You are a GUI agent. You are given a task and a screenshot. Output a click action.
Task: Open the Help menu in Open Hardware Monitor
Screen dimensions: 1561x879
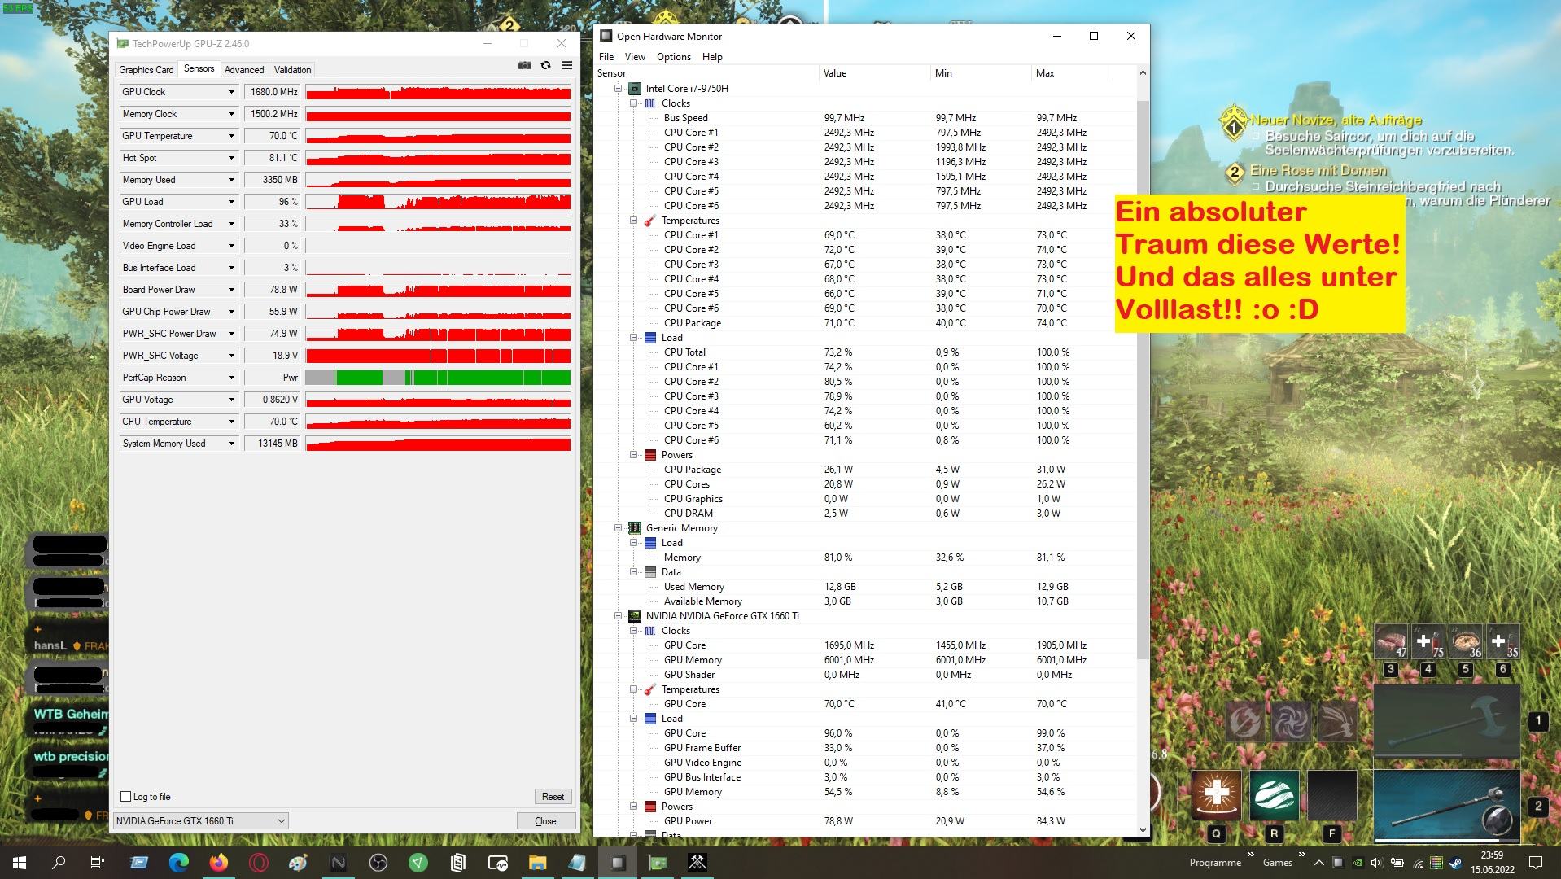coord(712,57)
